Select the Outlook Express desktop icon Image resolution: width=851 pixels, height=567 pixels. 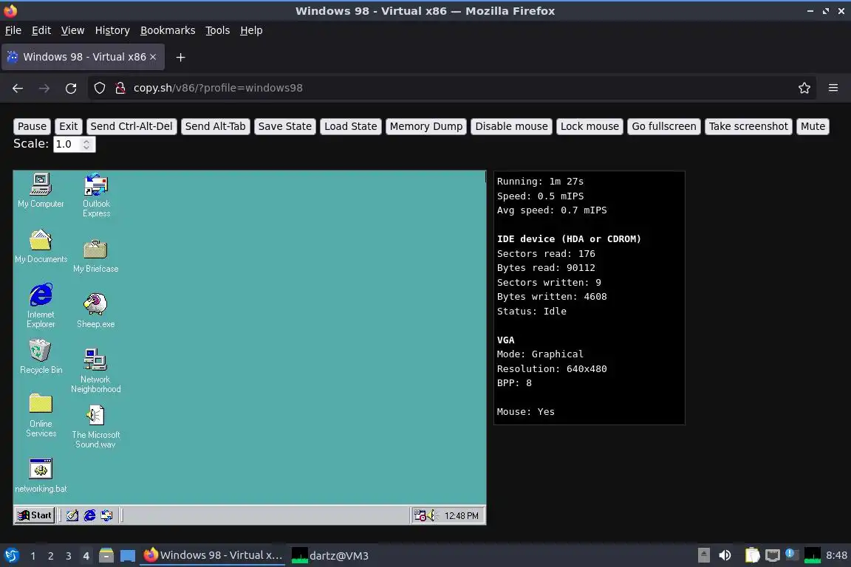96,196
